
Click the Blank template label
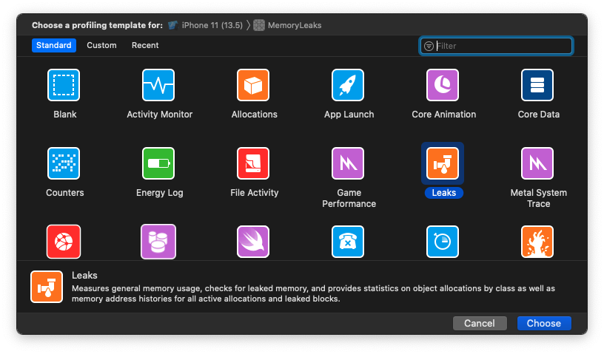[x=65, y=115]
